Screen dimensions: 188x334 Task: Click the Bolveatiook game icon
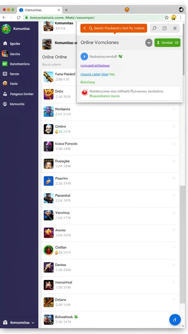[48, 320]
